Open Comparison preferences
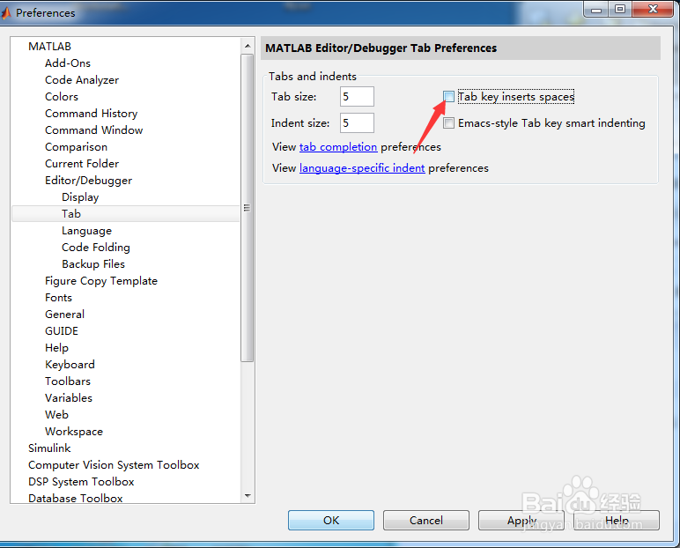Viewport: 680px width, 548px height. coord(76,147)
